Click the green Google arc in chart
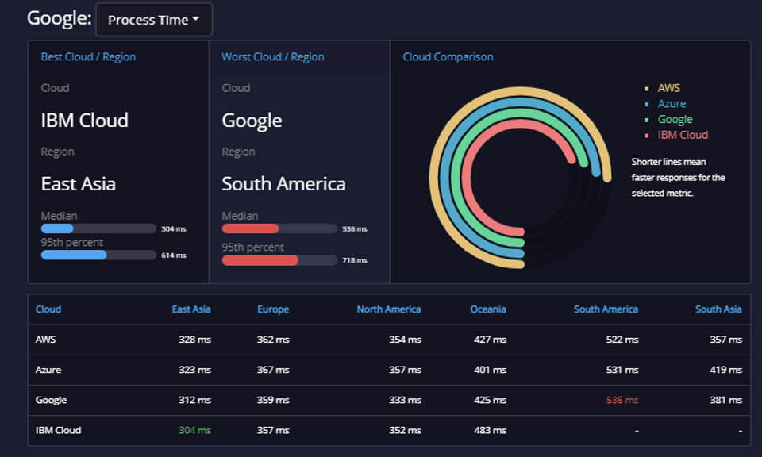 [x=454, y=177]
